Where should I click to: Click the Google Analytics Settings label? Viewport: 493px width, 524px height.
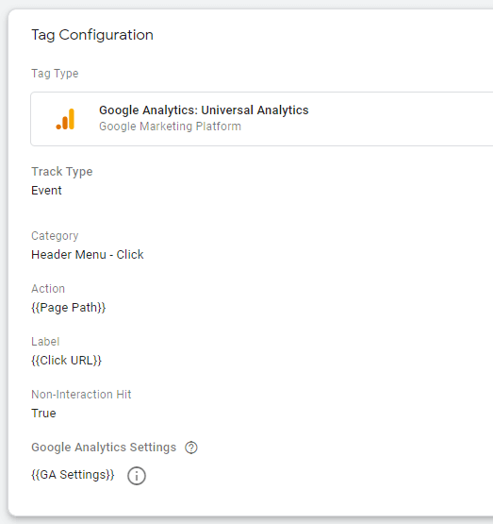click(104, 448)
